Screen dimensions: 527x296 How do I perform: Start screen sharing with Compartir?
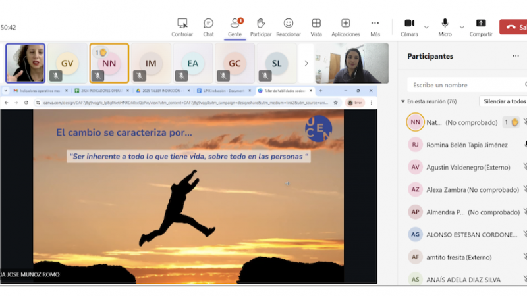tap(481, 27)
